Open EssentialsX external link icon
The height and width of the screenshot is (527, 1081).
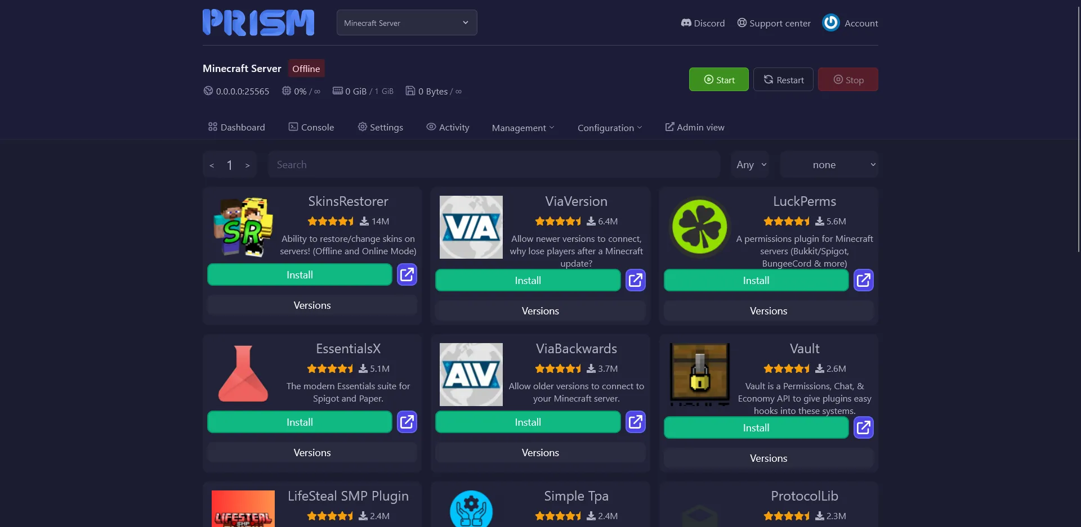point(407,422)
